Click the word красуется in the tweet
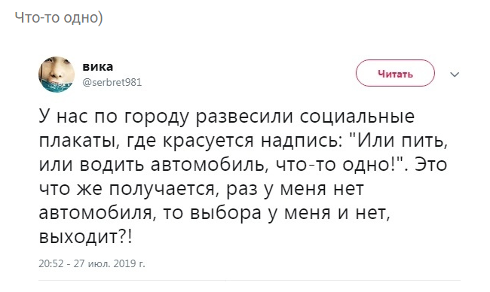Screen dimensions: 490x292 pyautogui.click(x=209, y=141)
